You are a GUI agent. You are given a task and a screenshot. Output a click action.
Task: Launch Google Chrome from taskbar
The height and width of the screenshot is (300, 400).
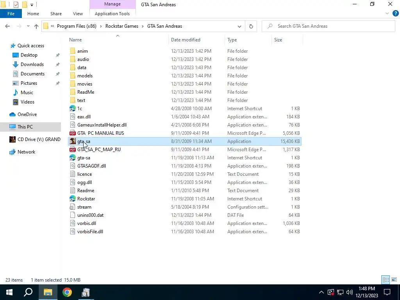[x=67, y=292]
